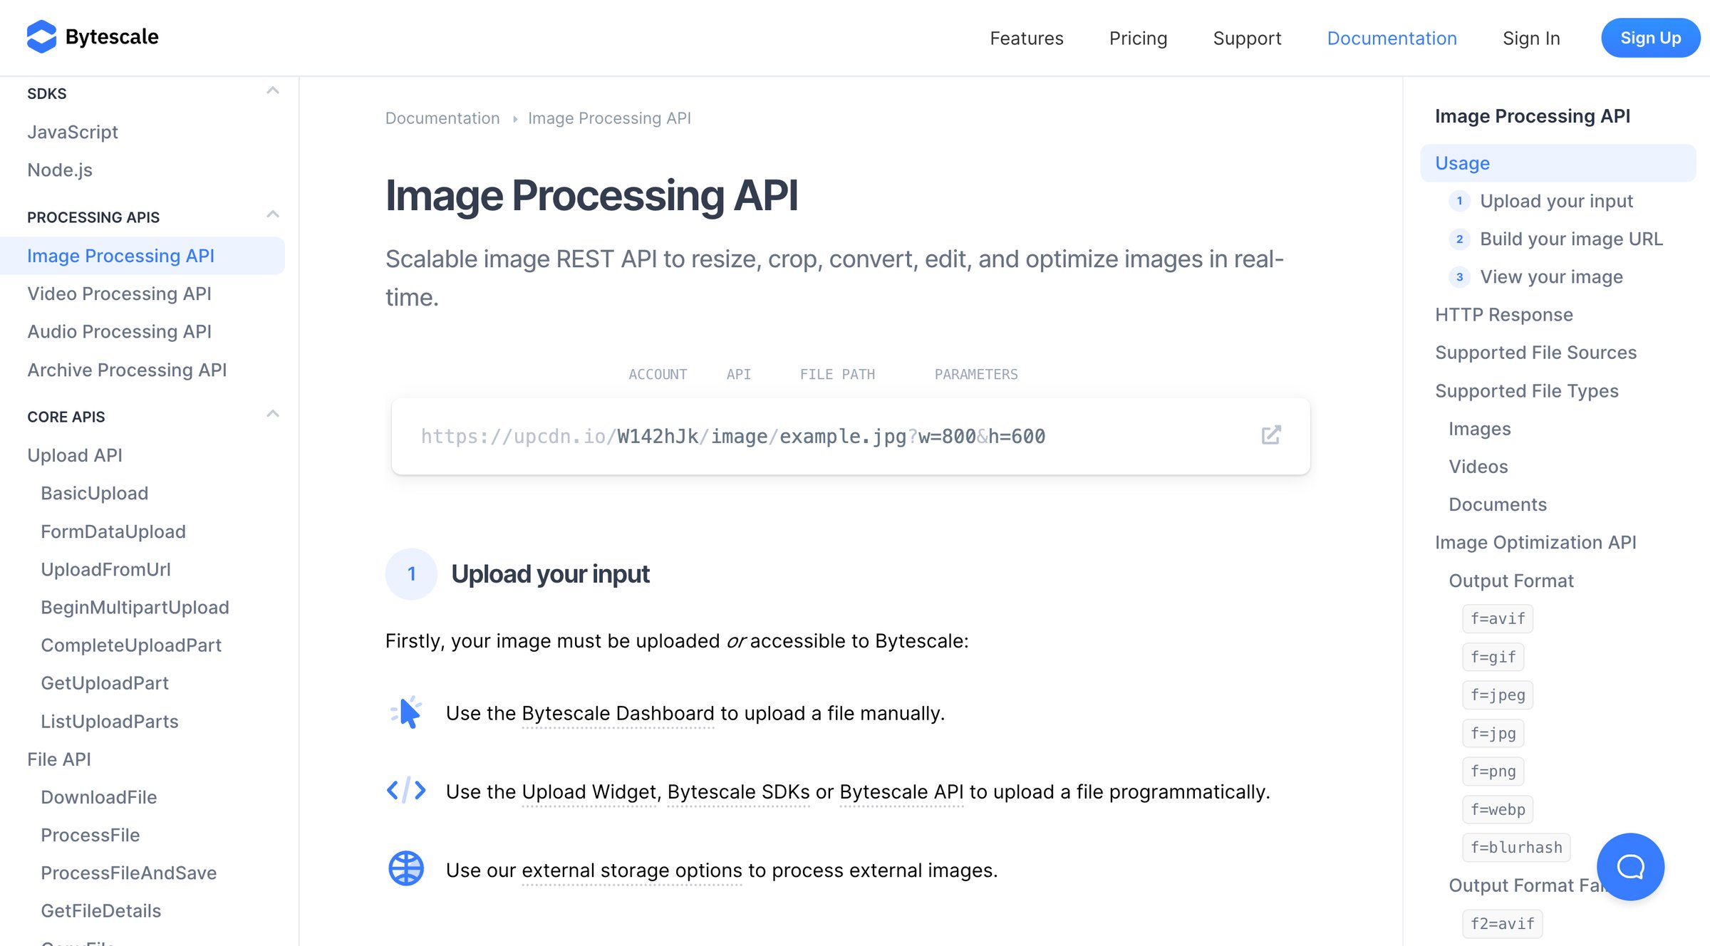1710x946 pixels.
Task: Jump to Output Format in contents
Action: 1510,581
